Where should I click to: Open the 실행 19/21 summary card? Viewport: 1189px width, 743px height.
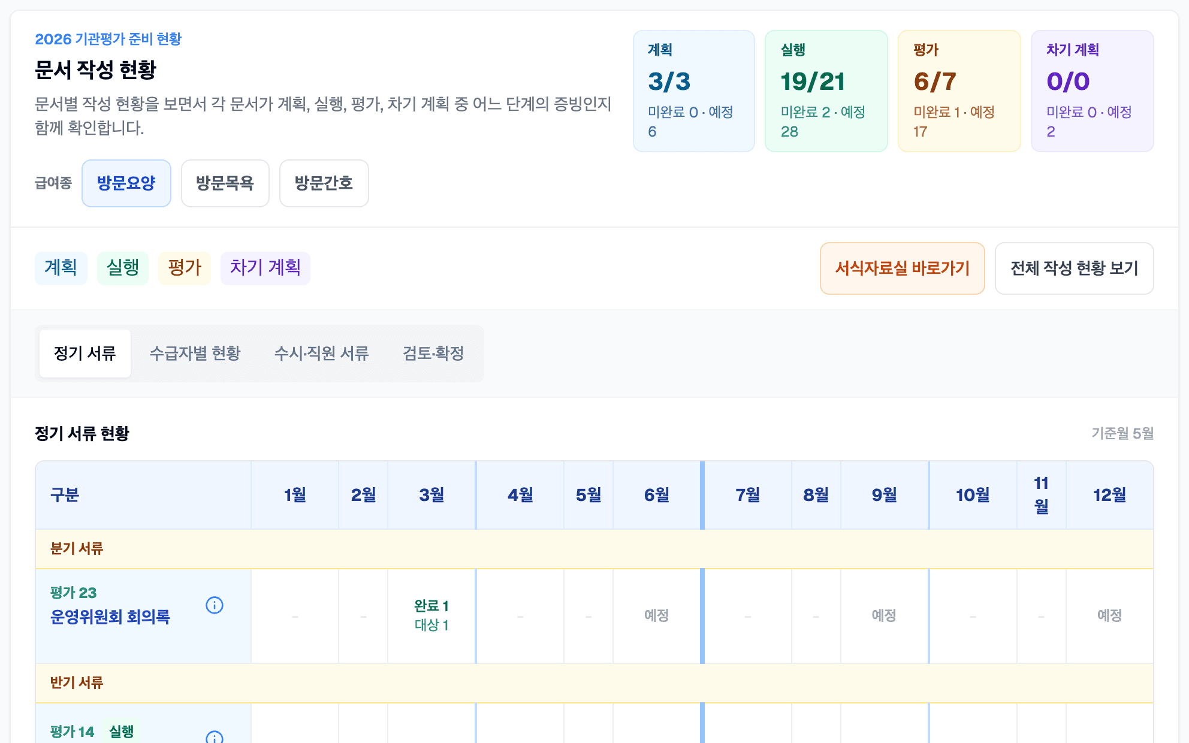(826, 91)
